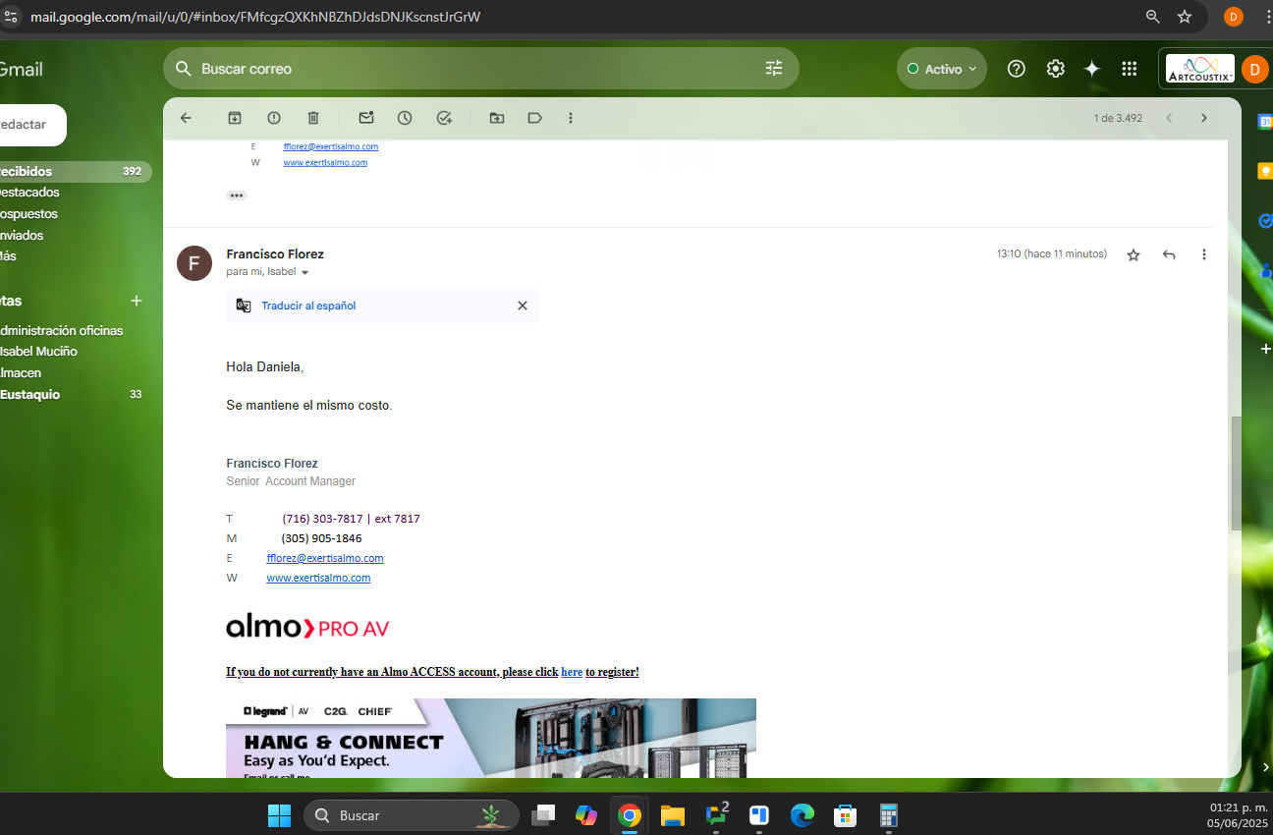Open Contacts side panel icon

point(1265,271)
